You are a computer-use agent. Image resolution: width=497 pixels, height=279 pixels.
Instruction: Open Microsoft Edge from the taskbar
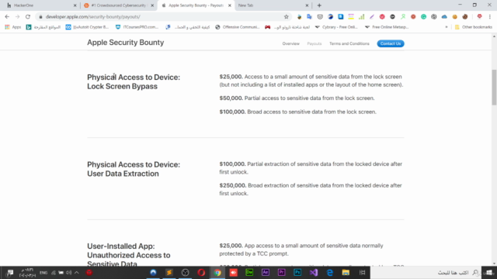point(329,273)
